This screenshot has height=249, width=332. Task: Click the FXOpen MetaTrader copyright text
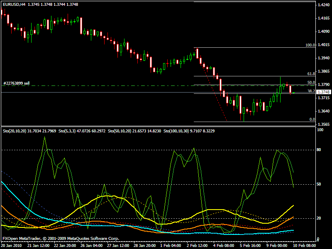(x=61, y=239)
